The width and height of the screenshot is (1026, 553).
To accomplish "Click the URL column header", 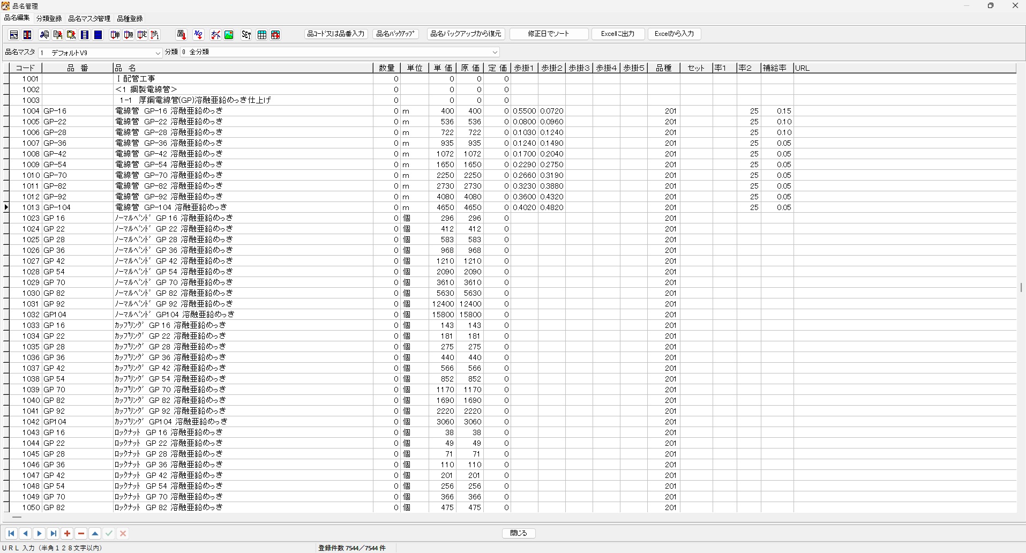I will [x=905, y=68].
